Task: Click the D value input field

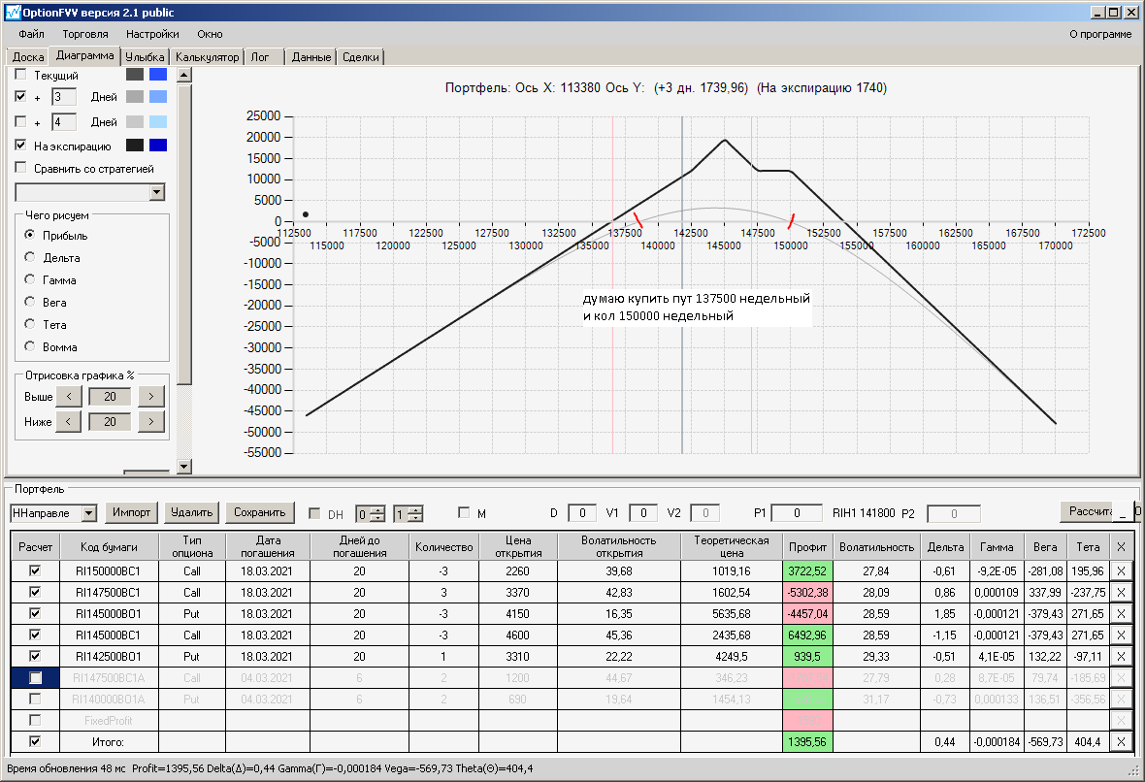Action: [x=582, y=513]
